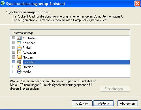This screenshot has width=141, height=110.
Task: Click the Media player icon
Action: (x=19, y=72)
